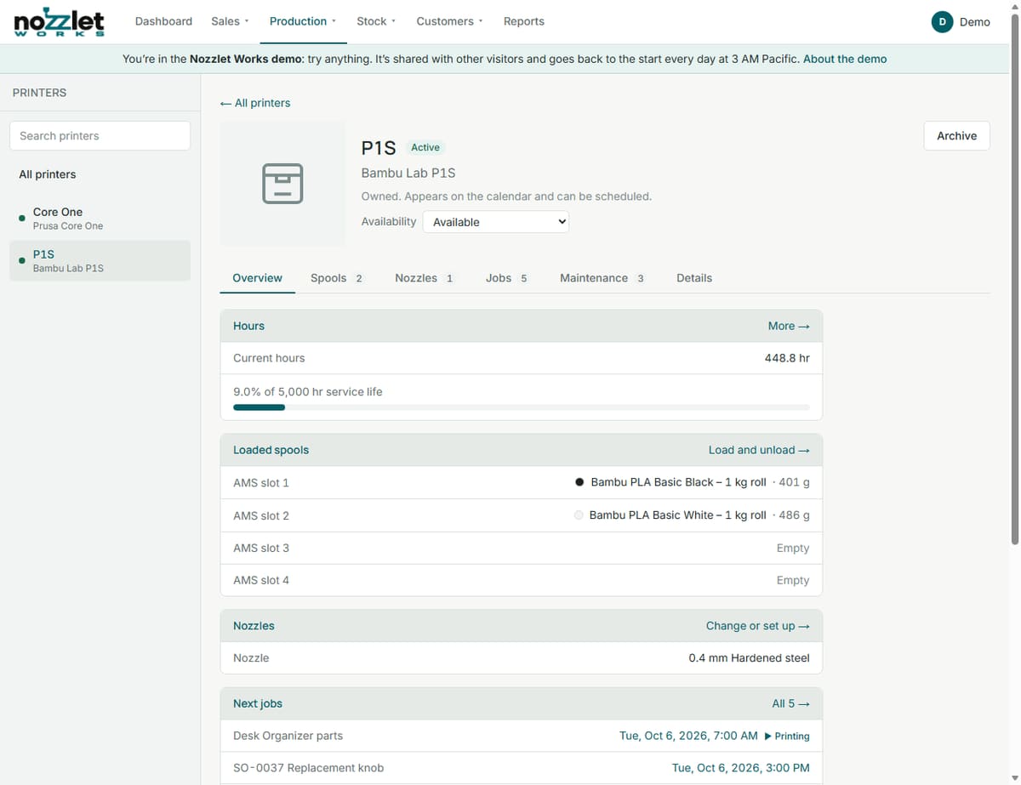Switch to the Spools tab
Viewport: 1021px width, 785px height.
(336, 278)
